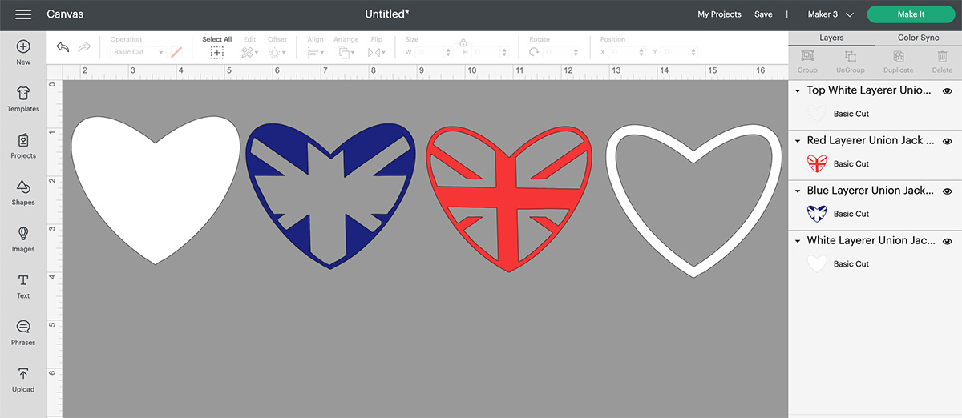Click the blue heart layer thumbnail

(x=816, y=214)
